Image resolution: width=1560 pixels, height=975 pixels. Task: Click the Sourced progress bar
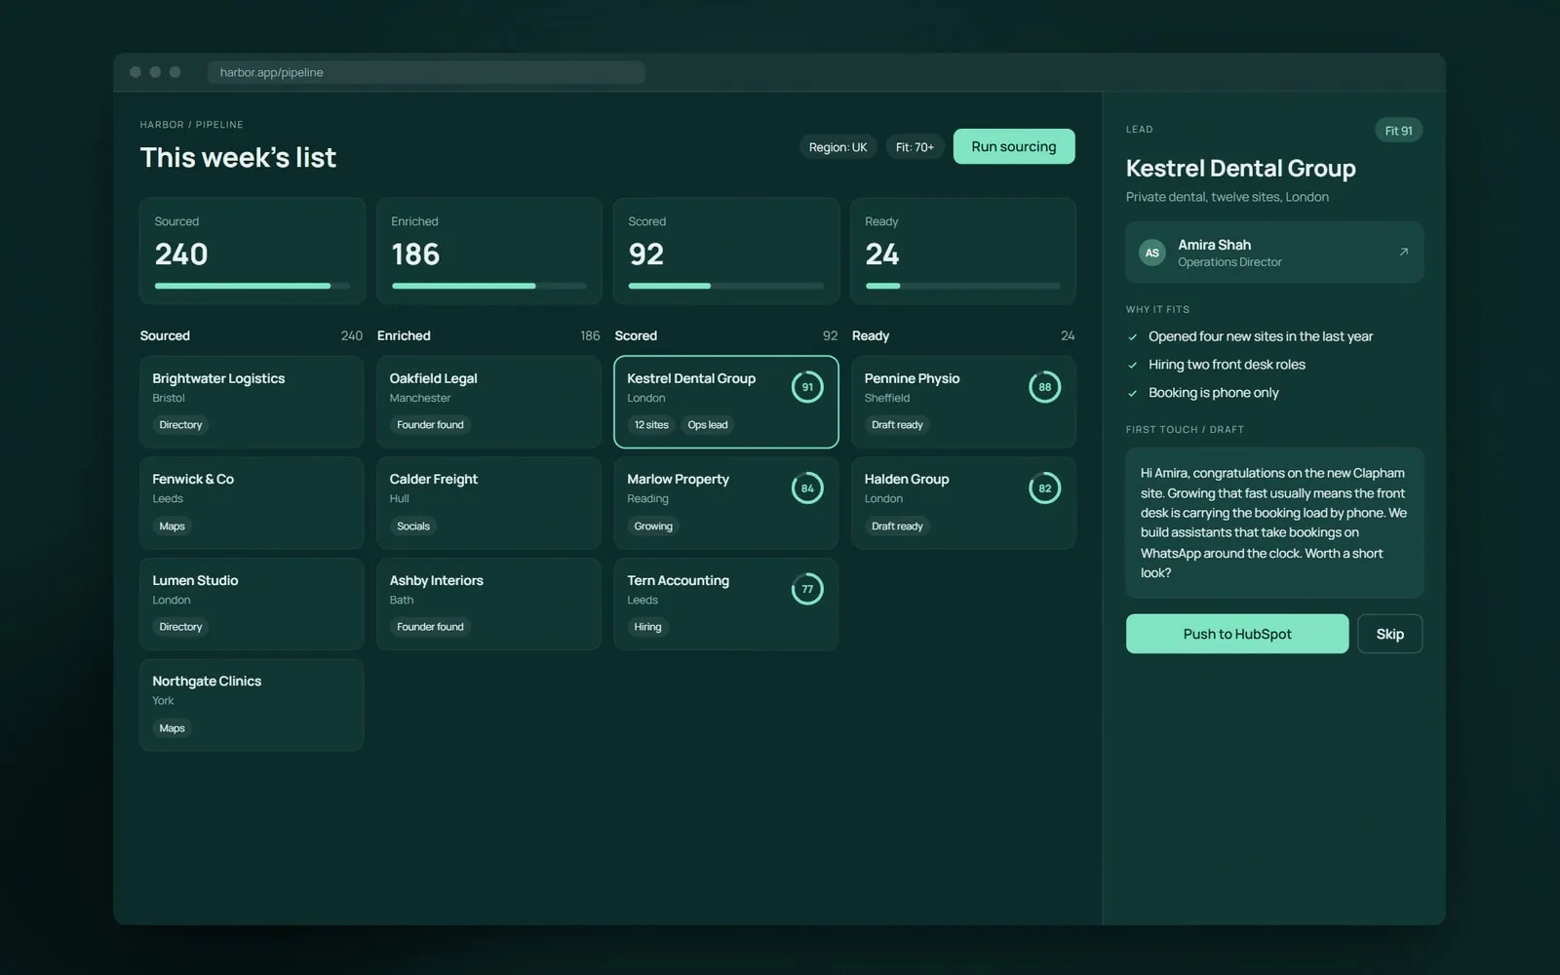(x=253, y=286)
